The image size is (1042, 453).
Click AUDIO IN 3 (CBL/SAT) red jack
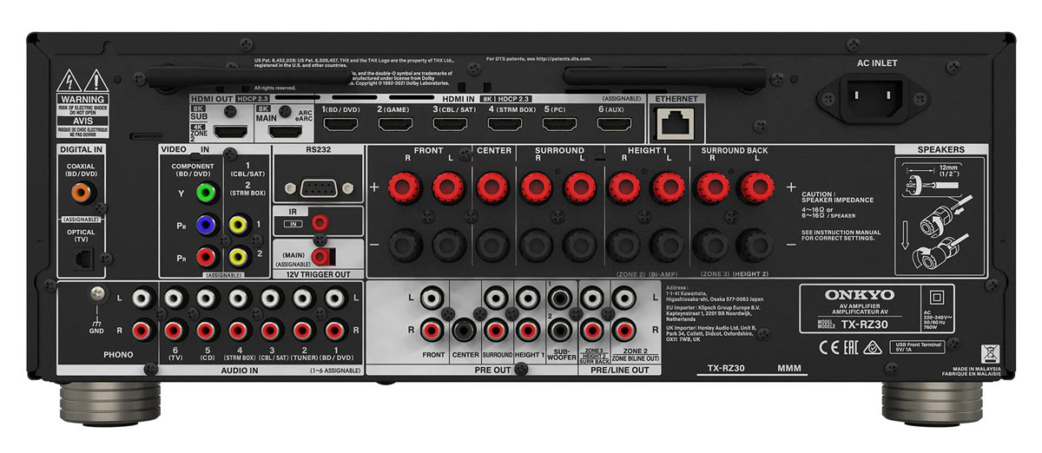[x=270, y=331]
